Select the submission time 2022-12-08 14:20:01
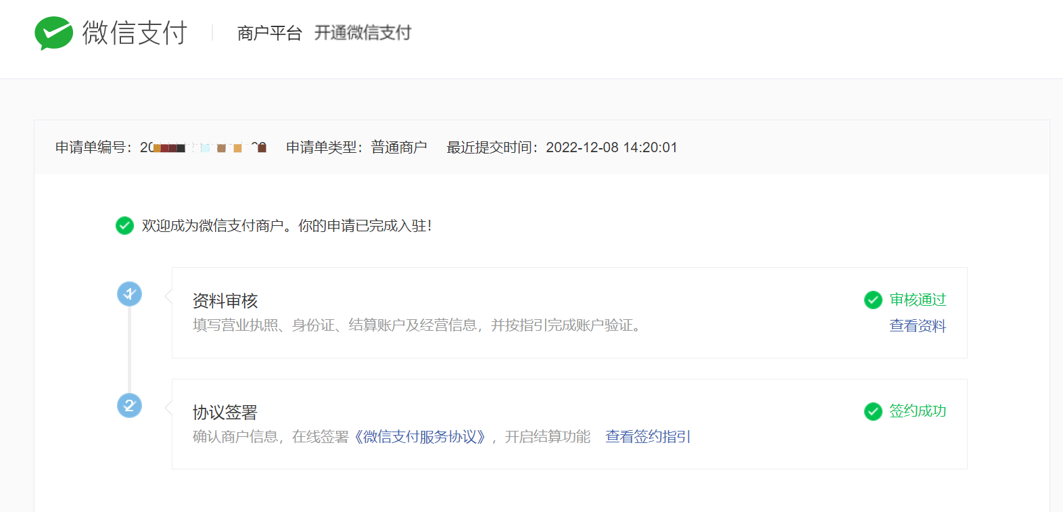 point(611,147)
